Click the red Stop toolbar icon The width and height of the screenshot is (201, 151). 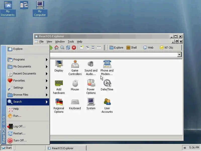[74, 48]
